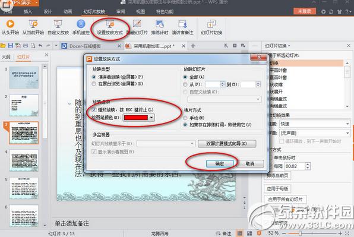This screenshot has width=354, height=237.
Task: Click the 应用于母板 button
Action: (277, 188)
